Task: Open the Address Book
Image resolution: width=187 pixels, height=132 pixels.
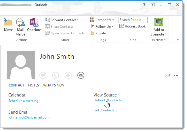Action: (133, 26)
